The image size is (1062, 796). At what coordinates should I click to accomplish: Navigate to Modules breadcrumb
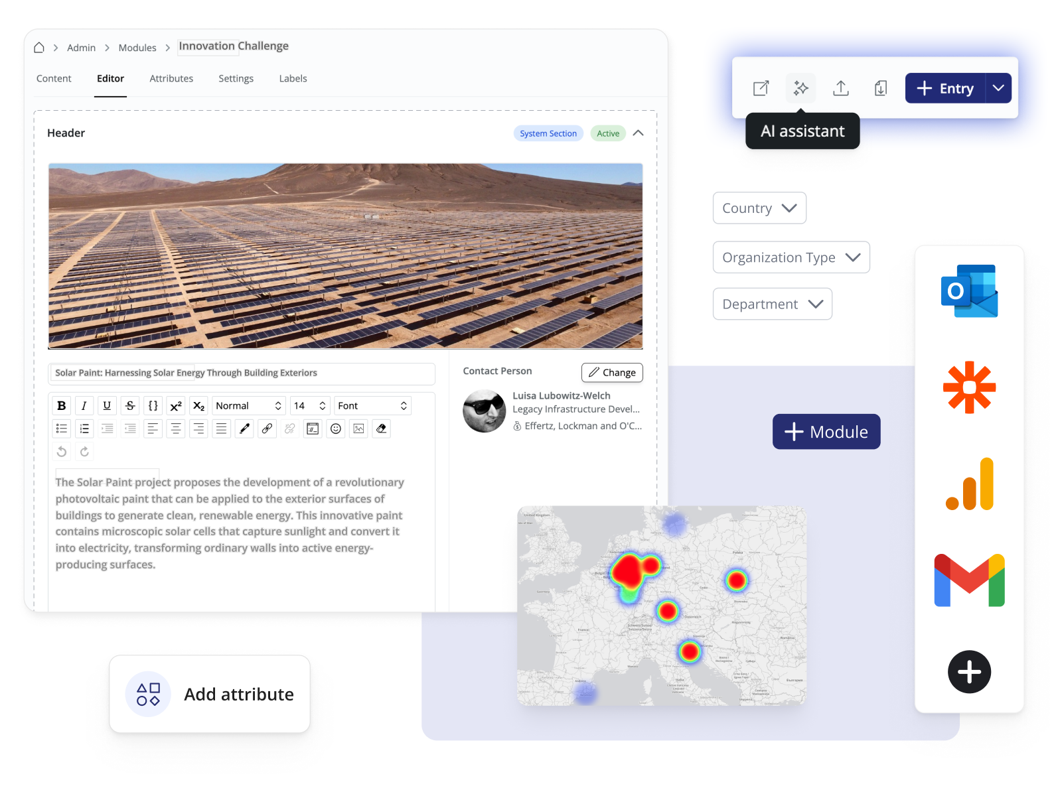(137, 48)
